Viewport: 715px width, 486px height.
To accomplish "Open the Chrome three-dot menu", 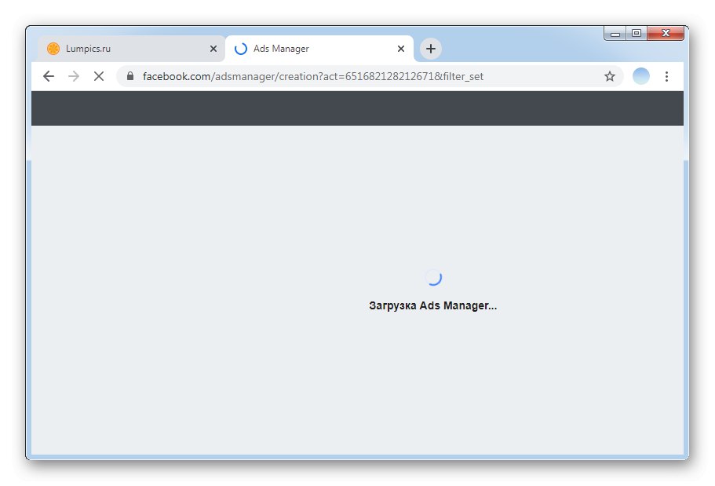I will [666, 76].
